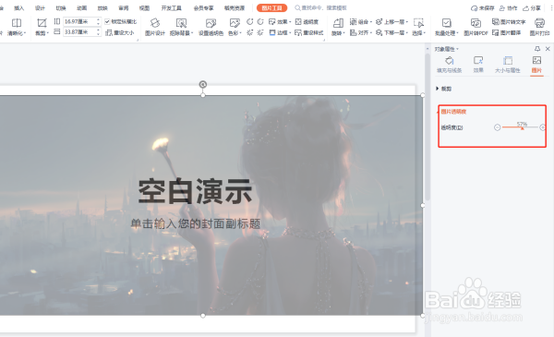The height and width of the screenshot is (337, 554).
Task: Click the 色彩 color adjustment icon
Action: click(x=235, y=23)
